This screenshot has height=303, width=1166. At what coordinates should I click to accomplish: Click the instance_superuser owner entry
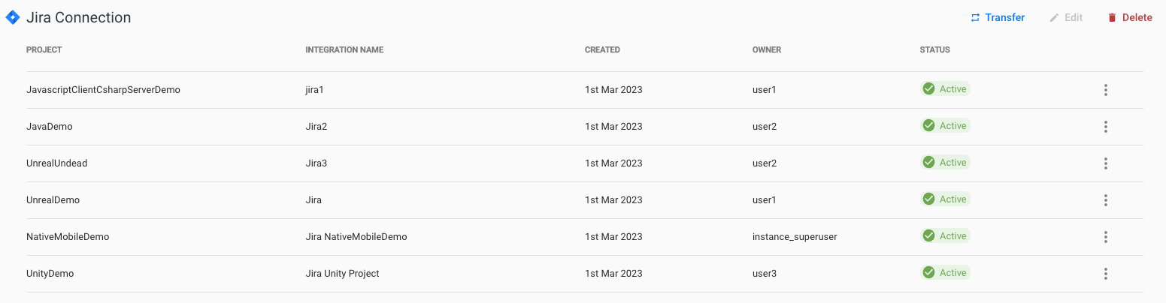tap(795, 237)
